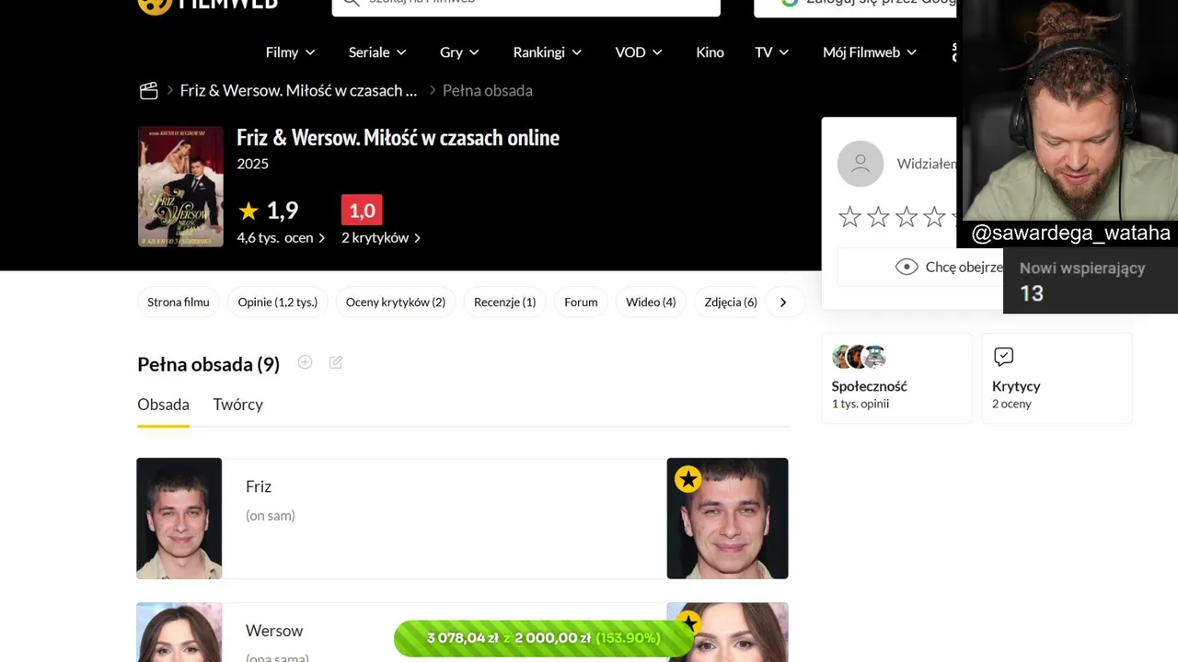The width and height of the screenshot is (1178, 662).
Task: Click the Google sign-in button
Action: click(855, 7)
